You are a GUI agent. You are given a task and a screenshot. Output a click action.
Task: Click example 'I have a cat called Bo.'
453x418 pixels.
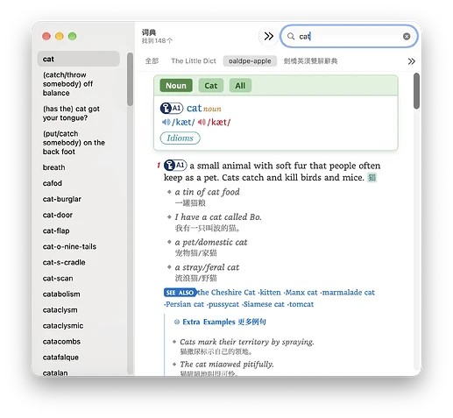point(218,217)
